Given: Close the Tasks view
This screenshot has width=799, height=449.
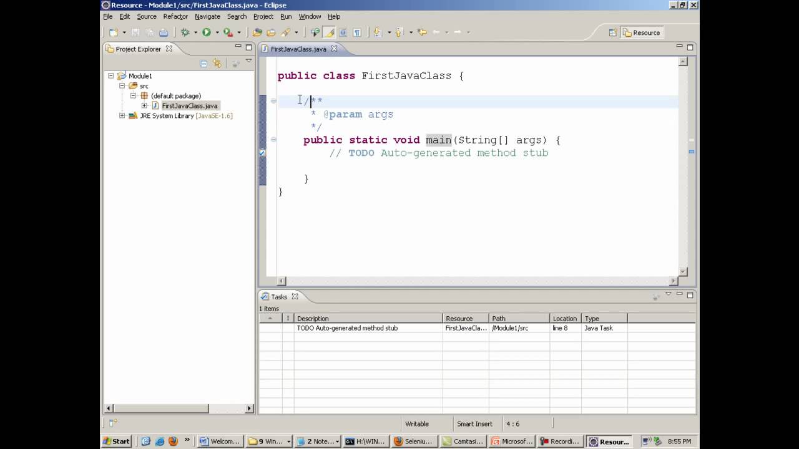Looking at the screenshot, I should (x=295, y=297).
